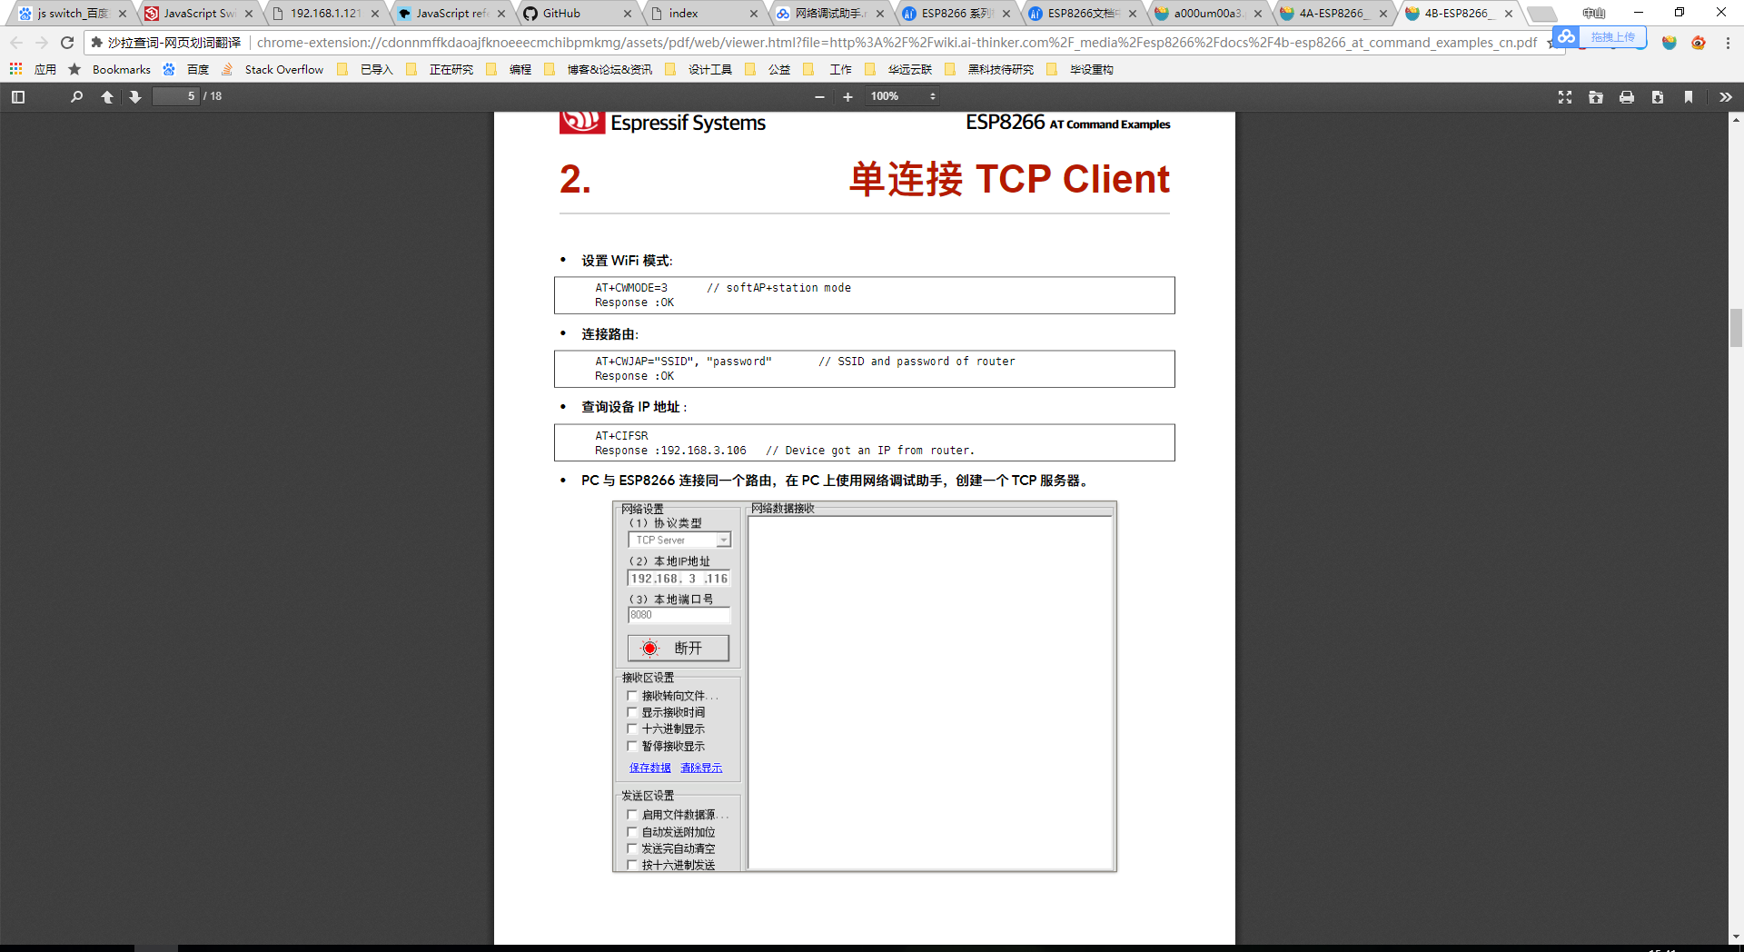Zoom in the PDF document

(x=847, y=97)
